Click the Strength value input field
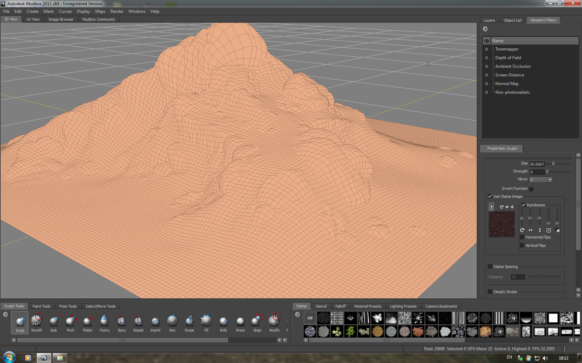 [x=537, y=172]
